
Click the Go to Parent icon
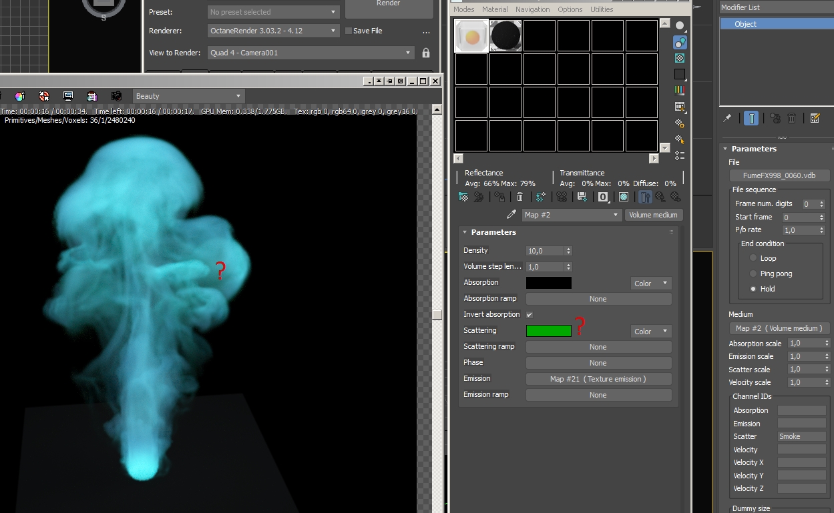[x=660, y=197]
